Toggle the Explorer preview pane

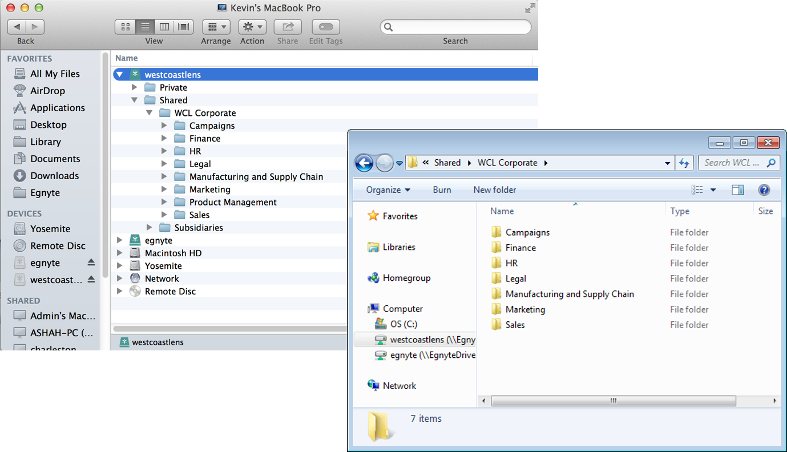coord(737,189)
